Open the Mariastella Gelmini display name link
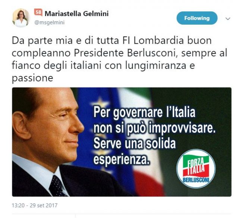The height and width of the screenshot is (218, 235). coord(76,14)
